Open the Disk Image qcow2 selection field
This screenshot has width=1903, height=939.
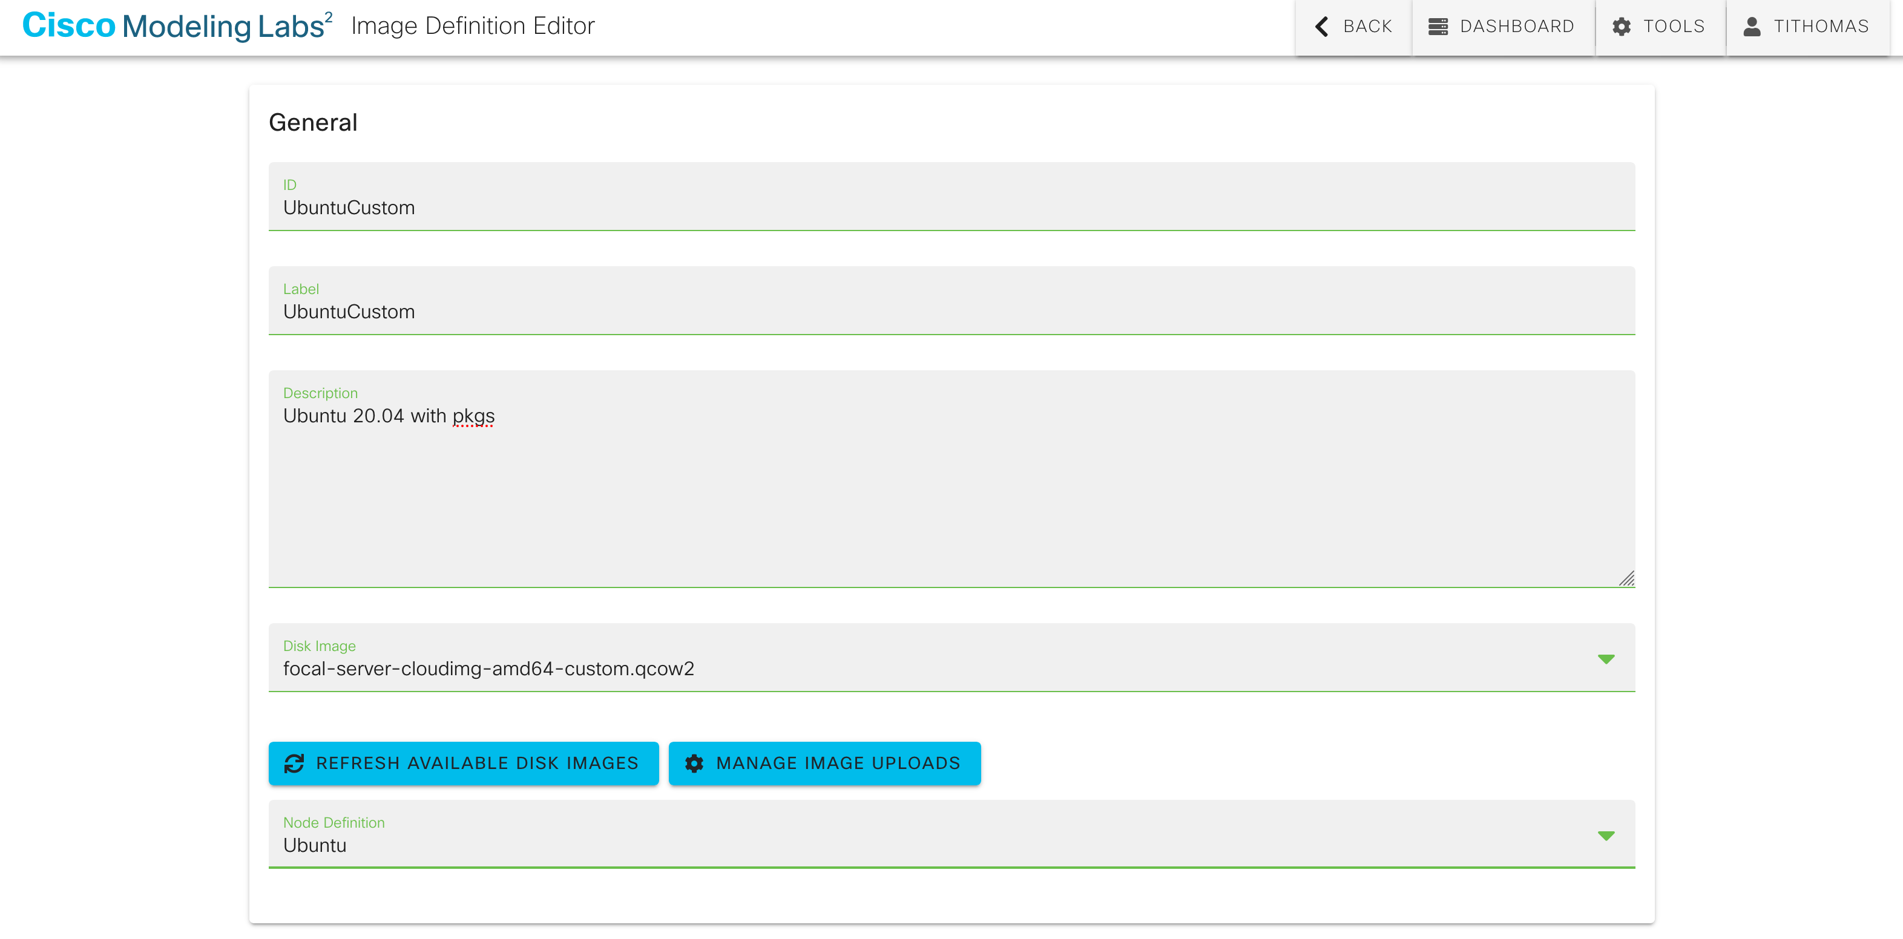tap(887, 667)
